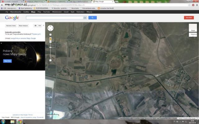Open the VOD bookmark
This screenshot has width=199, height=124.
tap(9, 8)
